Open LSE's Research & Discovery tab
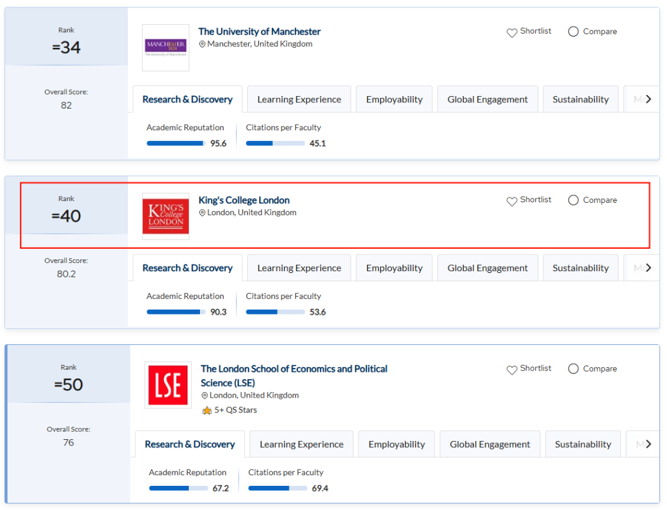This screenshot has height=510, width=667. coord(189,445)
